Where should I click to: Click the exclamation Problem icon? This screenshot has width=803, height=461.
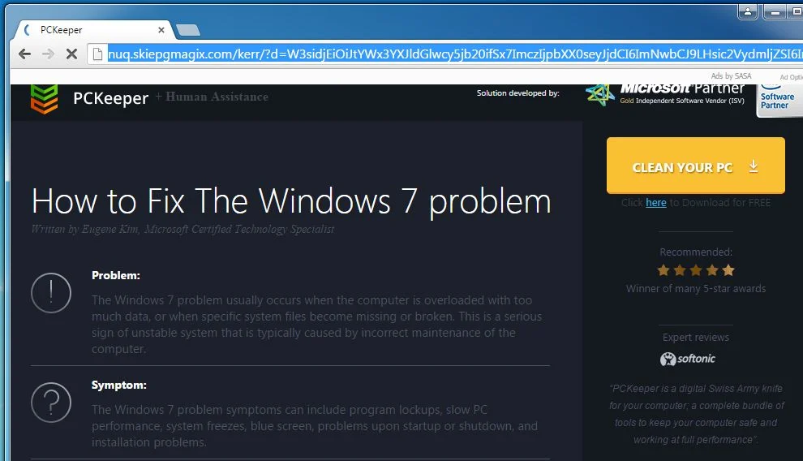point(51,293)
